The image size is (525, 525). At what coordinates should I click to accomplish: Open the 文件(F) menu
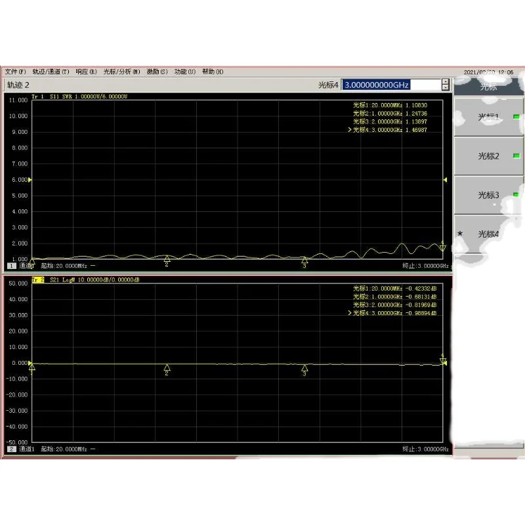pos(14,72)
